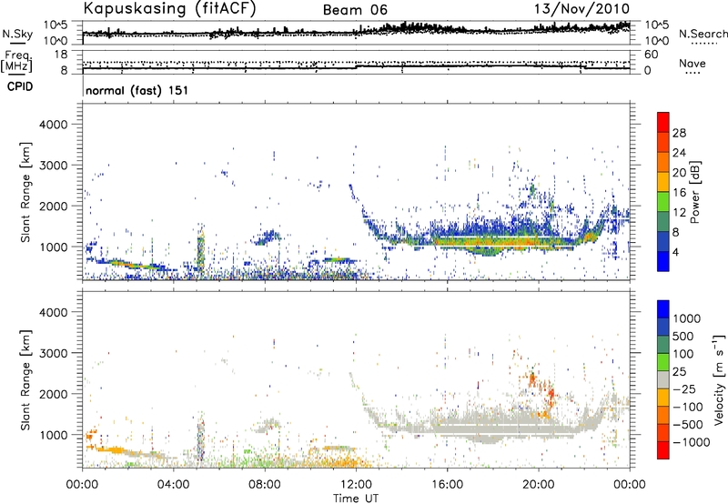Viewport: 728px width, 504px height.
Task: Click the 'normal (fast) 151' mode text
Action: click(x=137, y=90)
